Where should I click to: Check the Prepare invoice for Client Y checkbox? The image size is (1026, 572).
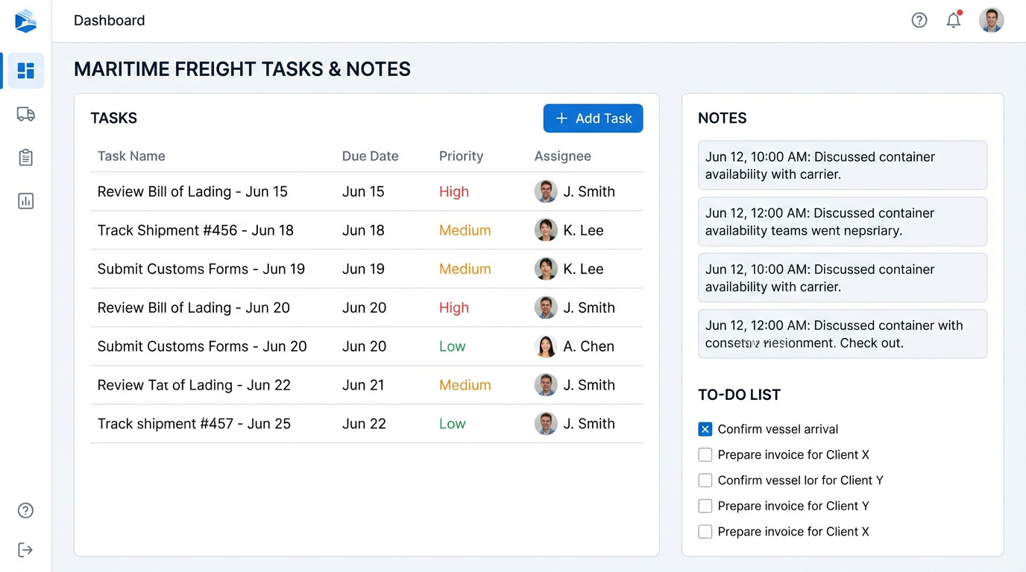click(x=705, y=506)
